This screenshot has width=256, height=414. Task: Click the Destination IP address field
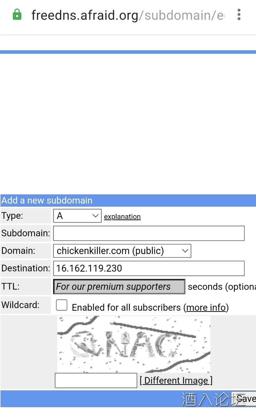149,268
